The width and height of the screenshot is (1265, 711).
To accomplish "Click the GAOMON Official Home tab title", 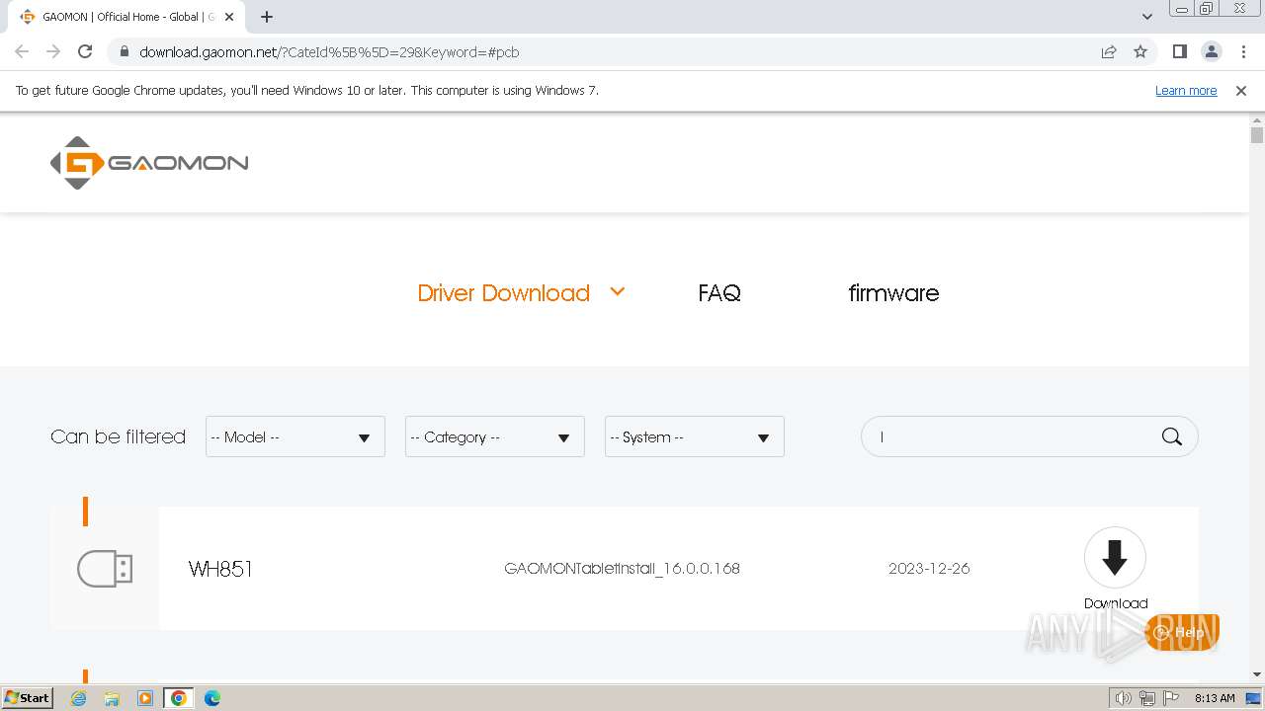I will pyautogui.click(x=128, y=17).
